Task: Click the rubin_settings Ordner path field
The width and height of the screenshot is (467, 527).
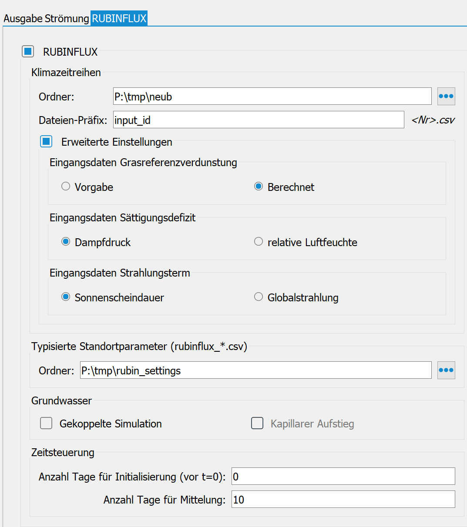Action: tap(255, 370)
